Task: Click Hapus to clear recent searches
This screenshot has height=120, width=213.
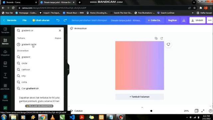Action: (x=58, y=38)
